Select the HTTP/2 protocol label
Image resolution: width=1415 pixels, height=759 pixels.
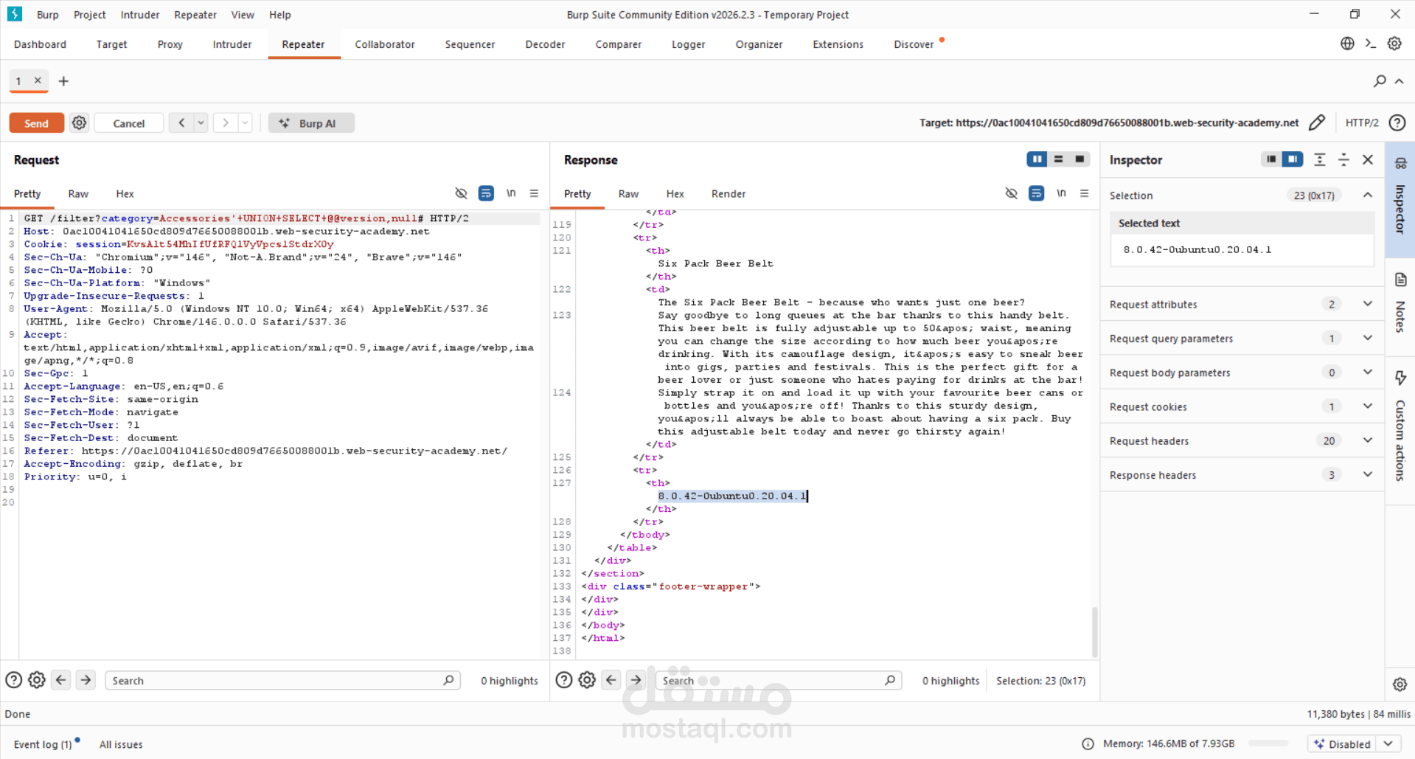1362,122
